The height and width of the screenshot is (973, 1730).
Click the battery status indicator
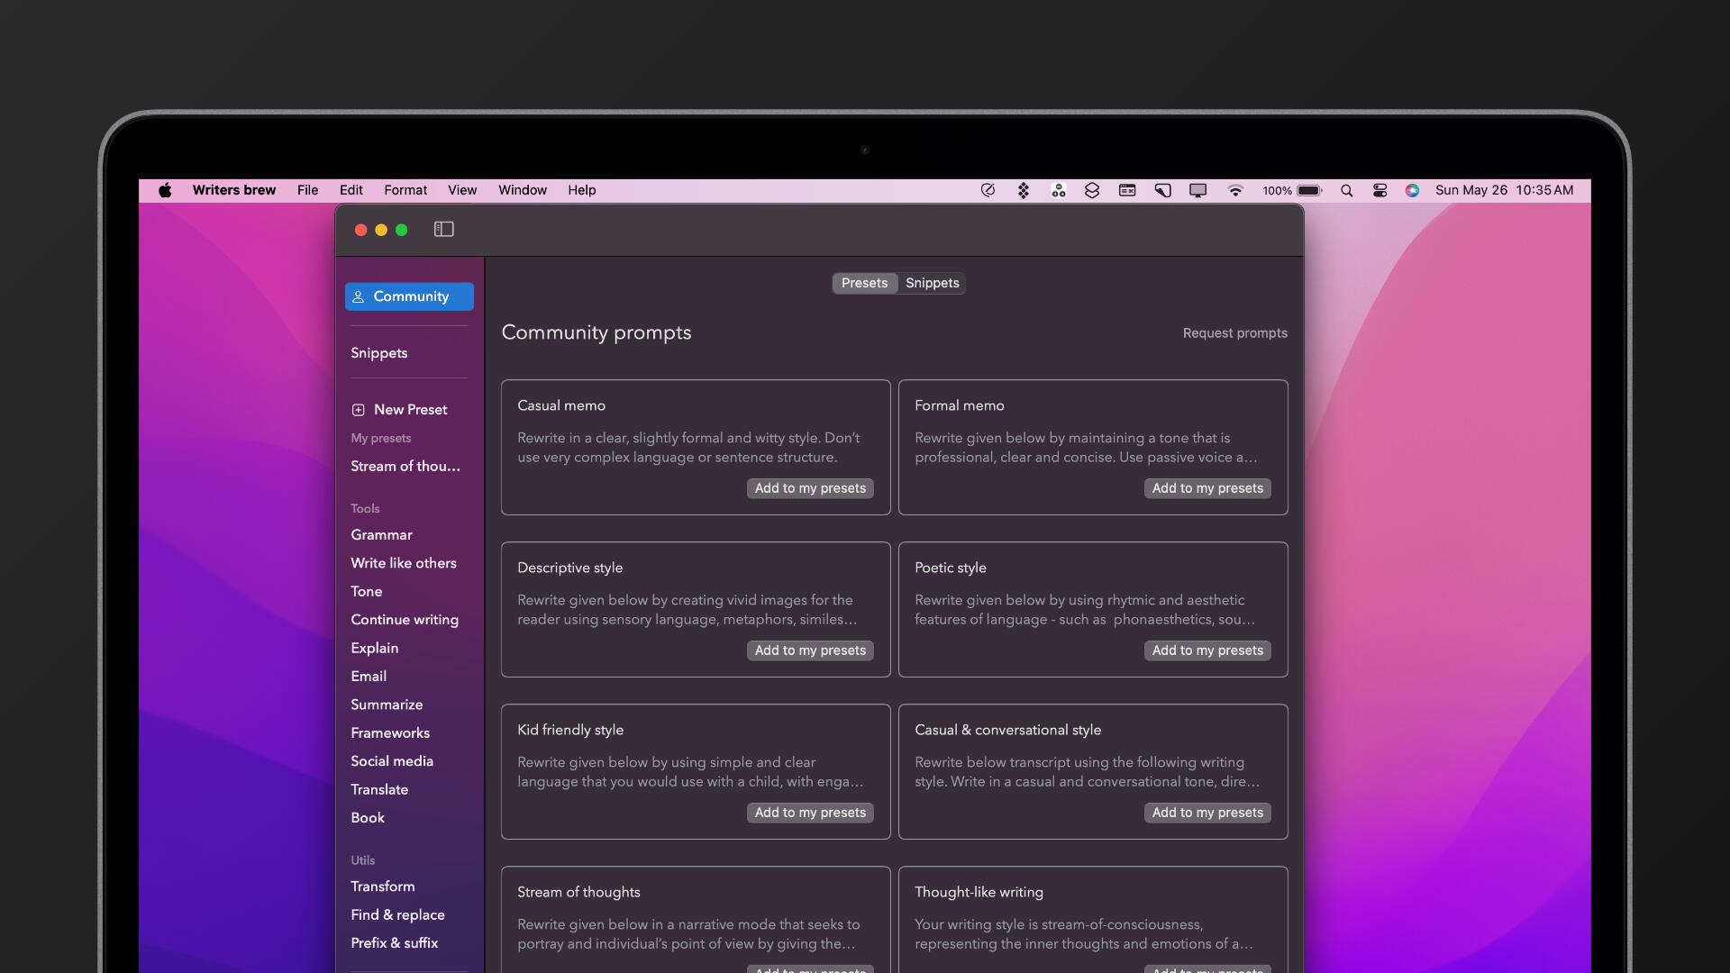pos(1308,190)
